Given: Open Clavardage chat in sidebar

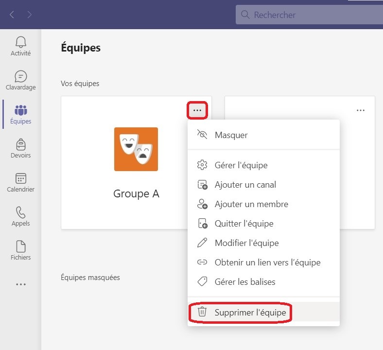Looking at the screenshot, I should pyautogui.click(x=20, y=80).
